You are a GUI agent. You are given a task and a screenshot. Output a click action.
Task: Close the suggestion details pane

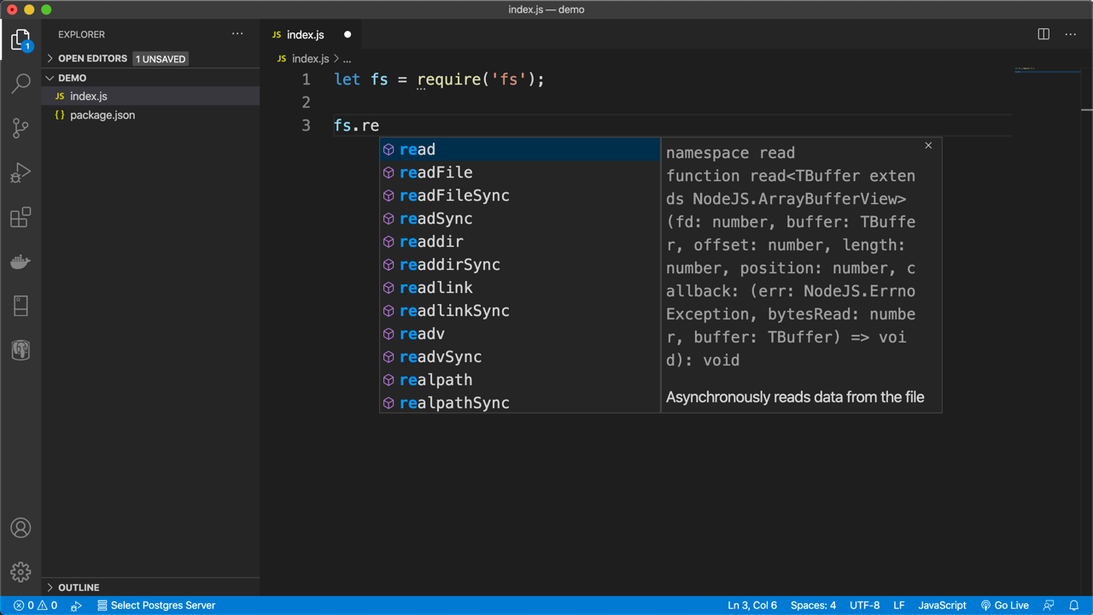point(928,145)
